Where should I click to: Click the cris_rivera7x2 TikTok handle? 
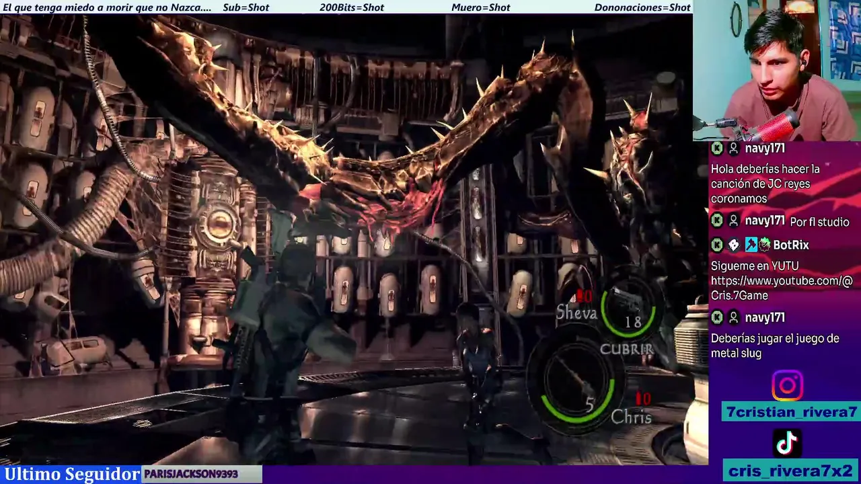(x=791, y=471)
